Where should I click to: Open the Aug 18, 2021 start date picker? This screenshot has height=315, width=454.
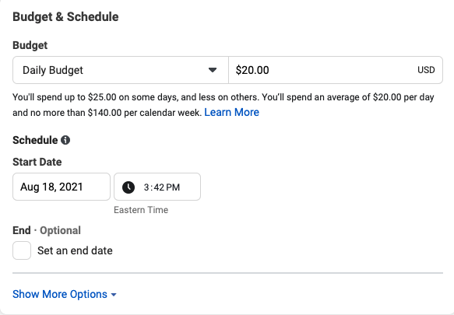click(x=62, y=187)
